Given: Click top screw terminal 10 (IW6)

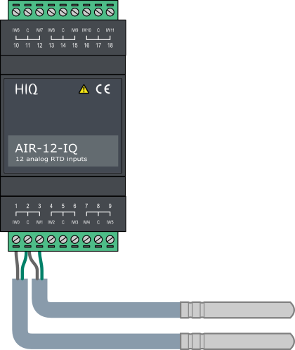Looking at the screenshot, I should point(16,12).
